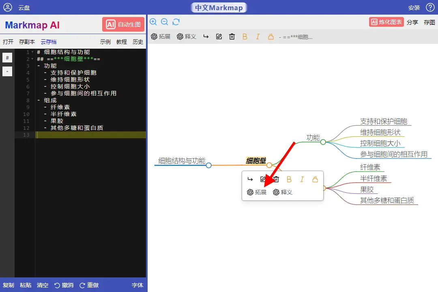438x292 pixels.
Task: Click the top toolbar edit pencil icon
Action: (219, 36)
